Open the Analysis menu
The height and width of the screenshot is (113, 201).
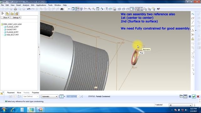[x=26, y=5]
